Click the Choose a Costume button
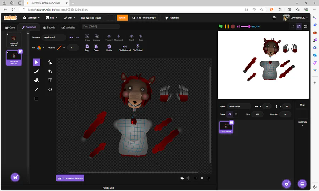Viewport: 319px width, 191px height. (15, 178)
